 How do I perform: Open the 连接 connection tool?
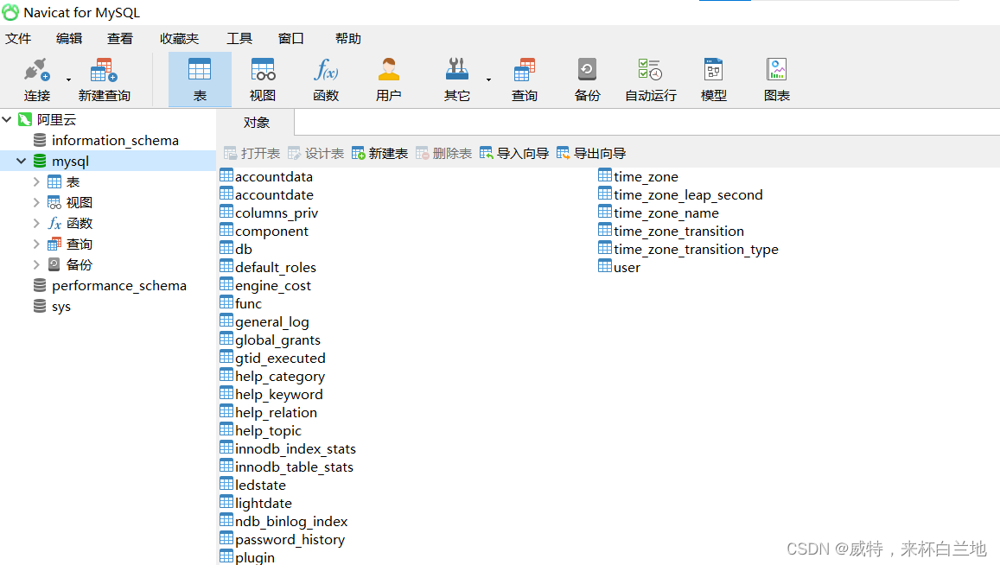(36, 79)
